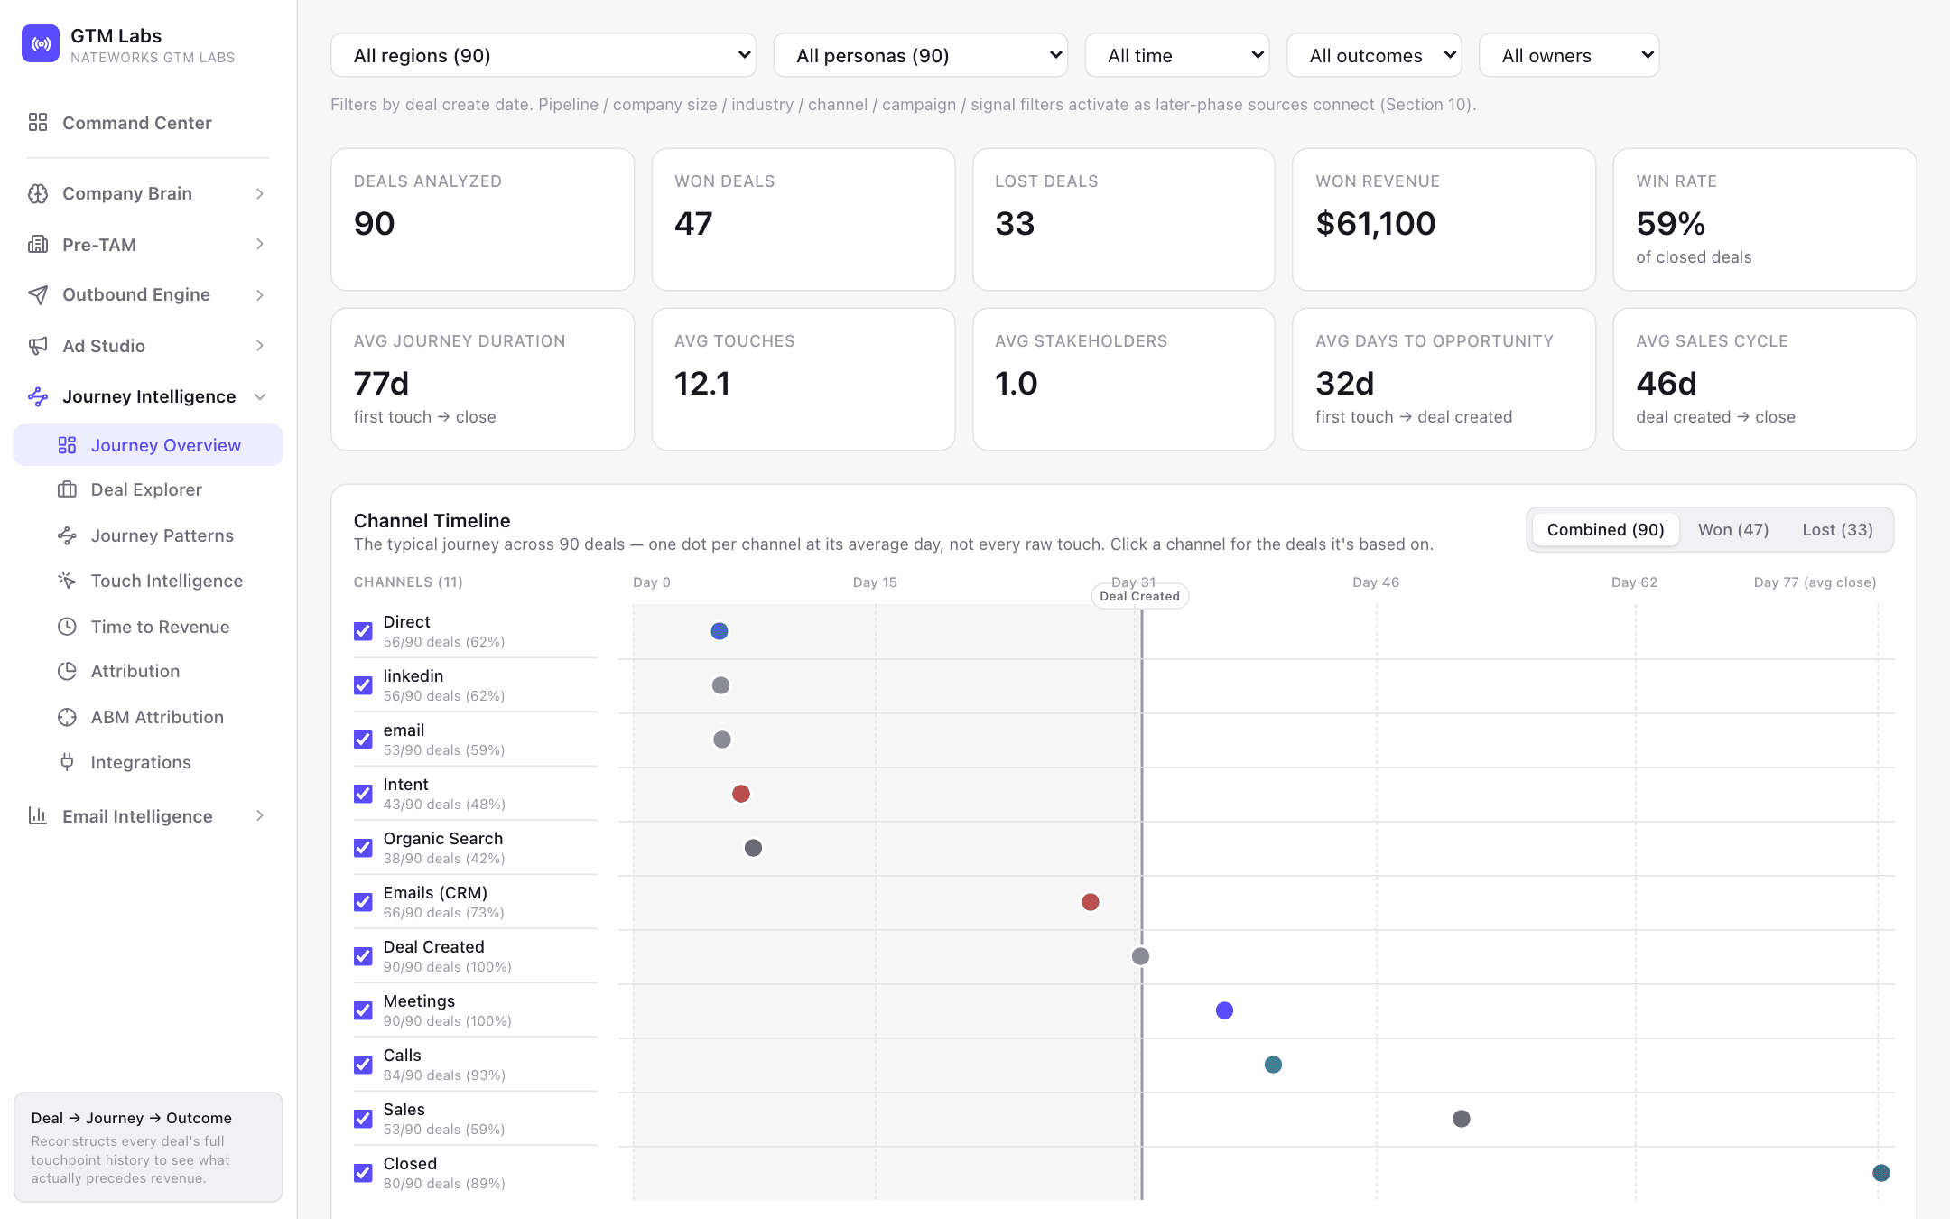
Task: Click the Attribution pie chart icon
Action: coord(67,671)
